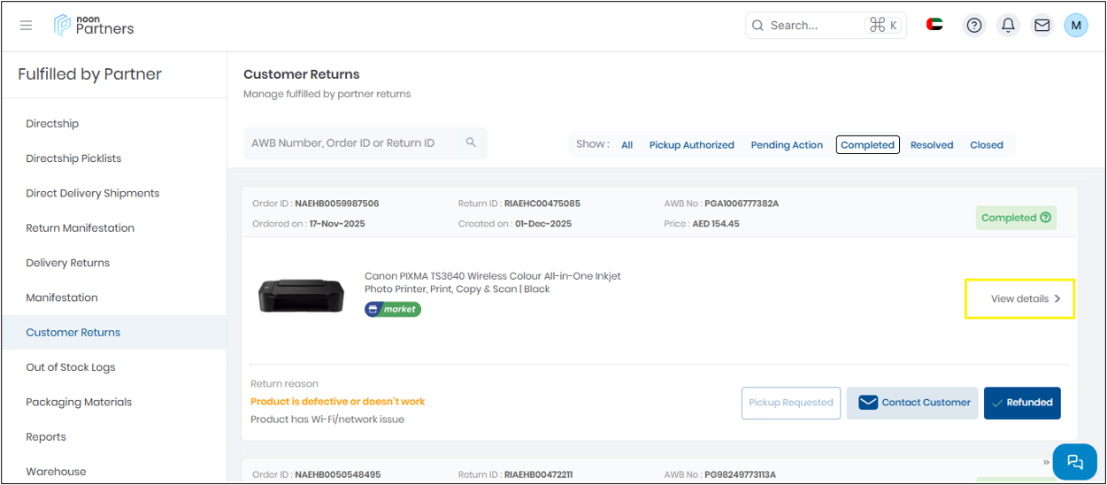Click the noon Partners logo
Screen dimensions: 1107x485
point(94,25)
